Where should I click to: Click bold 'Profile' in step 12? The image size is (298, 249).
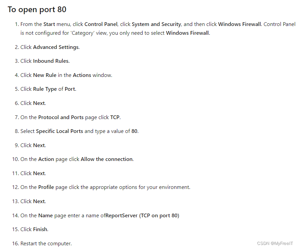coord(46,187)
